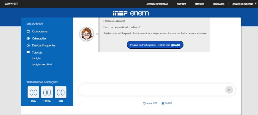
Task: Click the Cronograma calendar icon
Action: coord(28,31)
